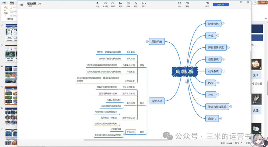This screenshot has height=147, width=268.
Task: Open the 文件 menu in PowerPoint
Action: [4, 3]
